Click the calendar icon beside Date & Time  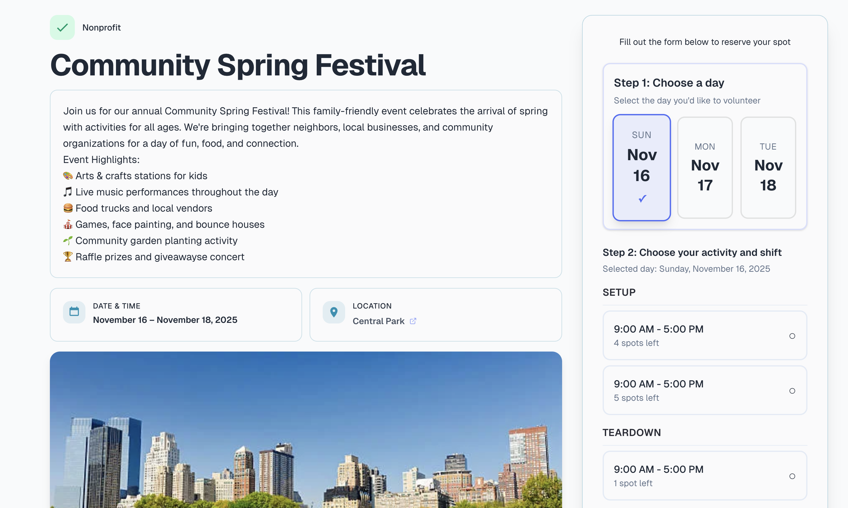tap(74, 312)
